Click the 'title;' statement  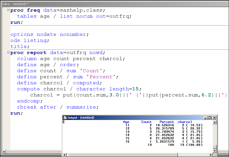coord(20,46)
